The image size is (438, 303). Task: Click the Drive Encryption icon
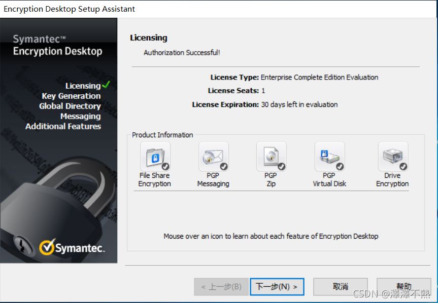point(393,157)
